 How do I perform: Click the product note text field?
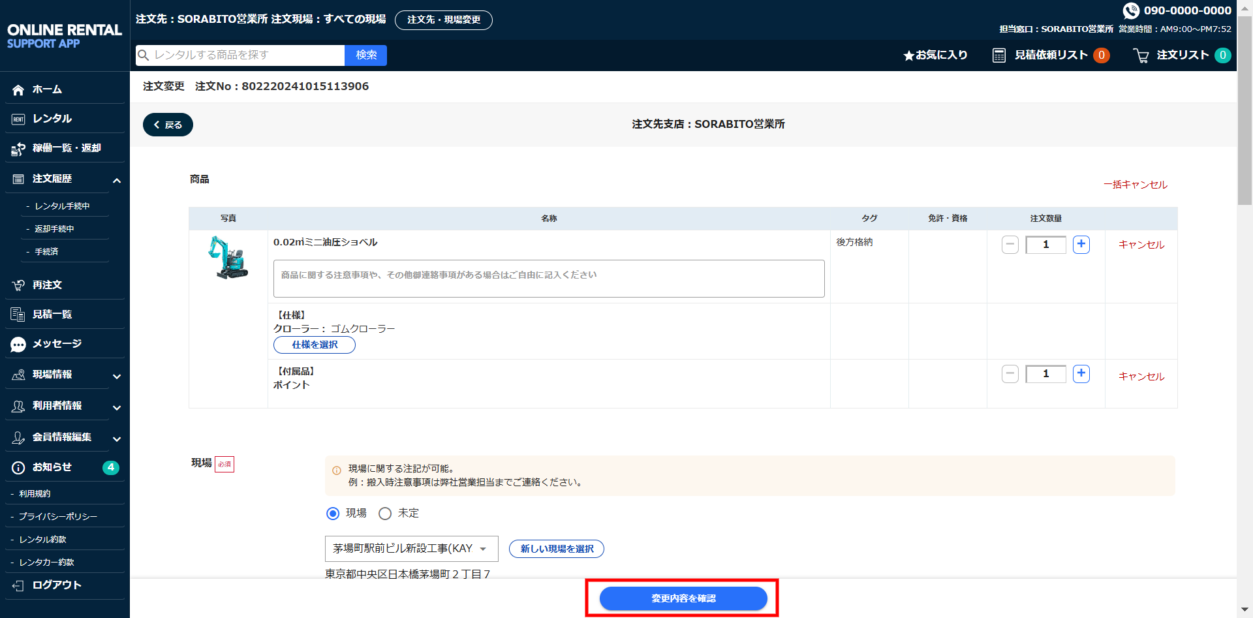pos(548,279)
